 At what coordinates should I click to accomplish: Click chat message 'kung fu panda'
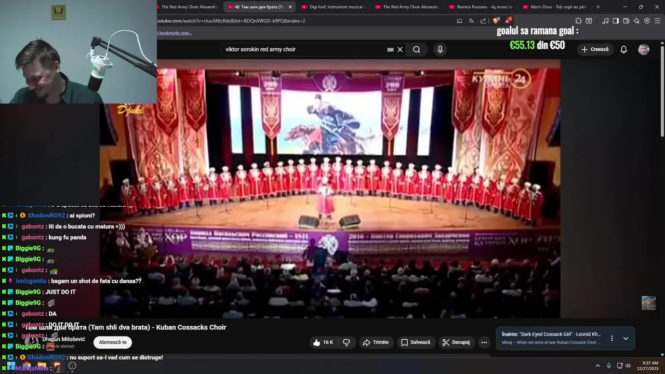pos(68,237)
